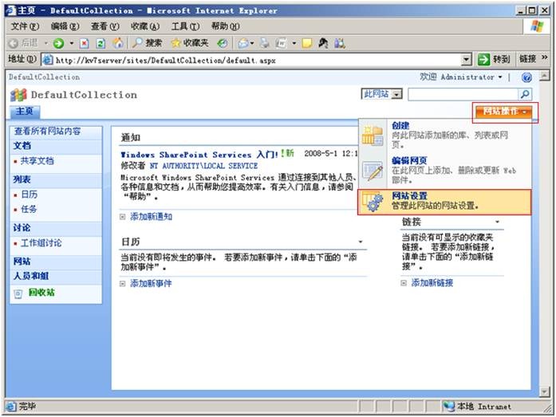Screen dimensions: 556x417
Task: Open 查看所有网站内容 link
Action: (x=47, y=132)
